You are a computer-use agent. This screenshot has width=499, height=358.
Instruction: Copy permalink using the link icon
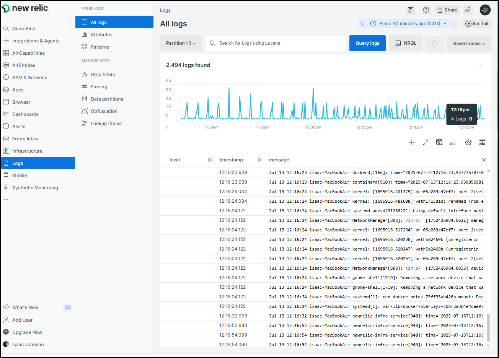coord(468,10)
